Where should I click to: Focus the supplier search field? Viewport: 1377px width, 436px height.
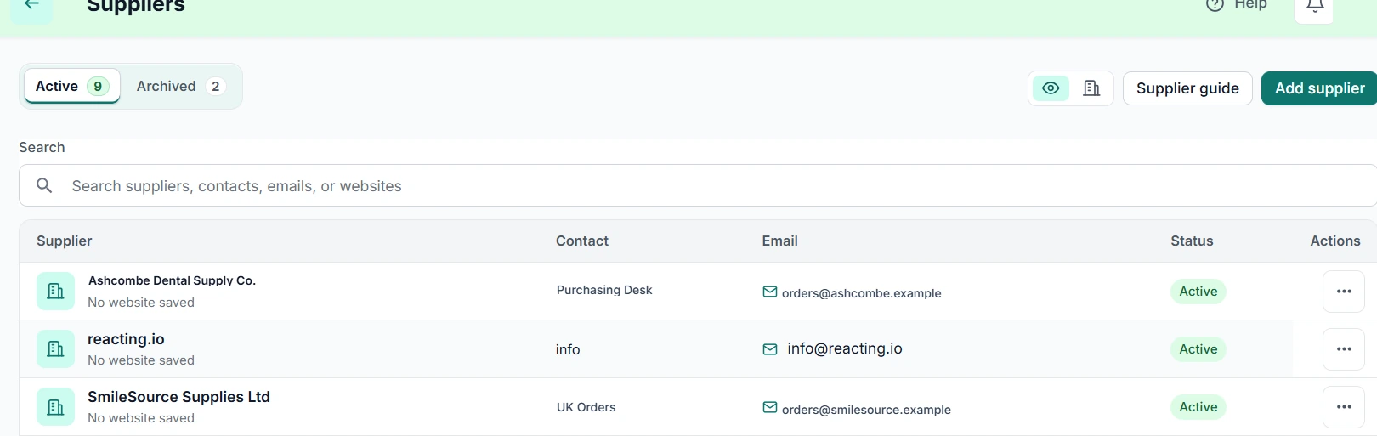(698, 185)
